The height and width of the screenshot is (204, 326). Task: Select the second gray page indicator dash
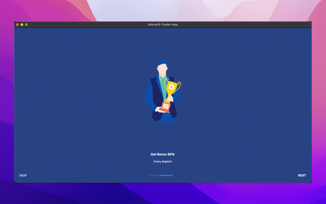click(157, 175)
